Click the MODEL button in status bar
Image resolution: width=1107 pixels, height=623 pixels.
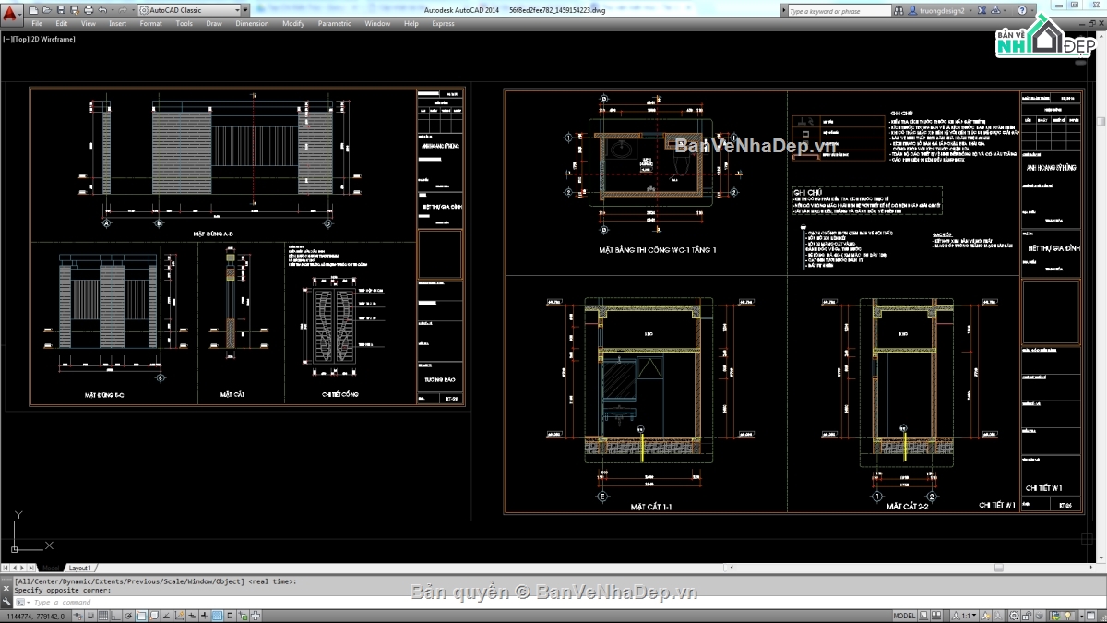(905, 616)
